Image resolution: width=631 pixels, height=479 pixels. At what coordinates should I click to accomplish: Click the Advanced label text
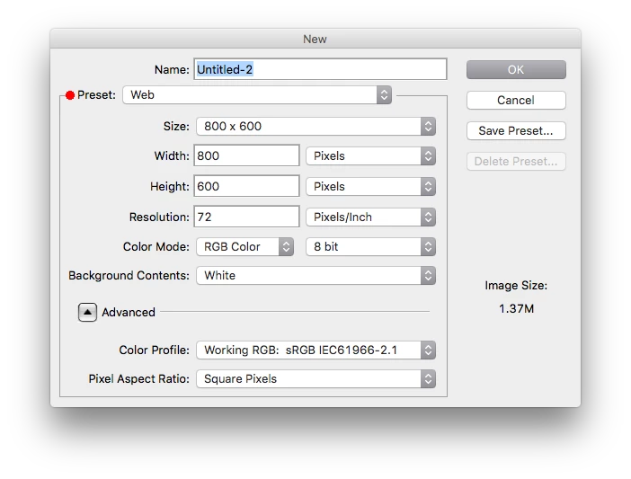pos(129,313)
